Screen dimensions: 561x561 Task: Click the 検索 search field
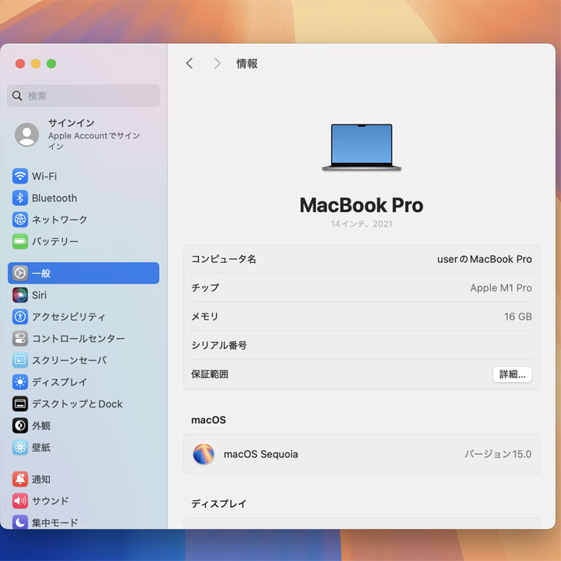83,95
